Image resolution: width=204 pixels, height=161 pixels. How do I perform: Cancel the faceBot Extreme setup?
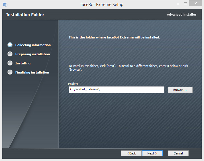pyautogui.click(x=178, y=153)
